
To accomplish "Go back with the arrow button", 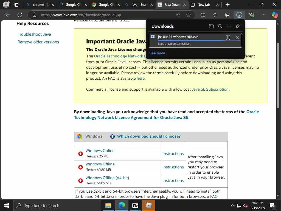I will coord(7,15).
